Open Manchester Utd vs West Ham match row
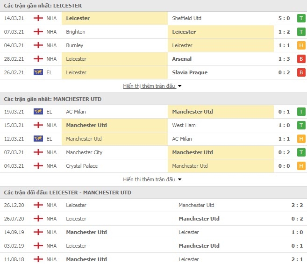The height and width of the screenshot is (264, 307). point(153,125)
